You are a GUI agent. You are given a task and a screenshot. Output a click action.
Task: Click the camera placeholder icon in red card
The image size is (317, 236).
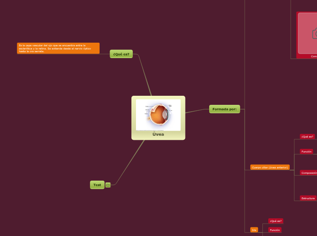314,33
